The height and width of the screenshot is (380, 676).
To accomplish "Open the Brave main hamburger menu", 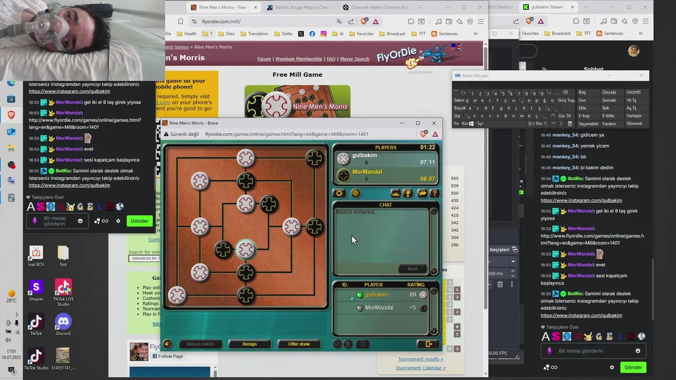I will point(480,22).
